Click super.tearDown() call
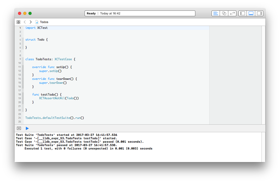280x183 pixels. pyautogui.click(x=53, y=83)
